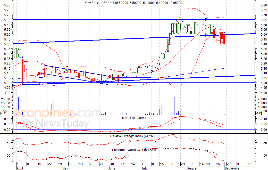Click date tick 16 in September
Viewport: 268px width, 170px height.
[x=249, y=164]
